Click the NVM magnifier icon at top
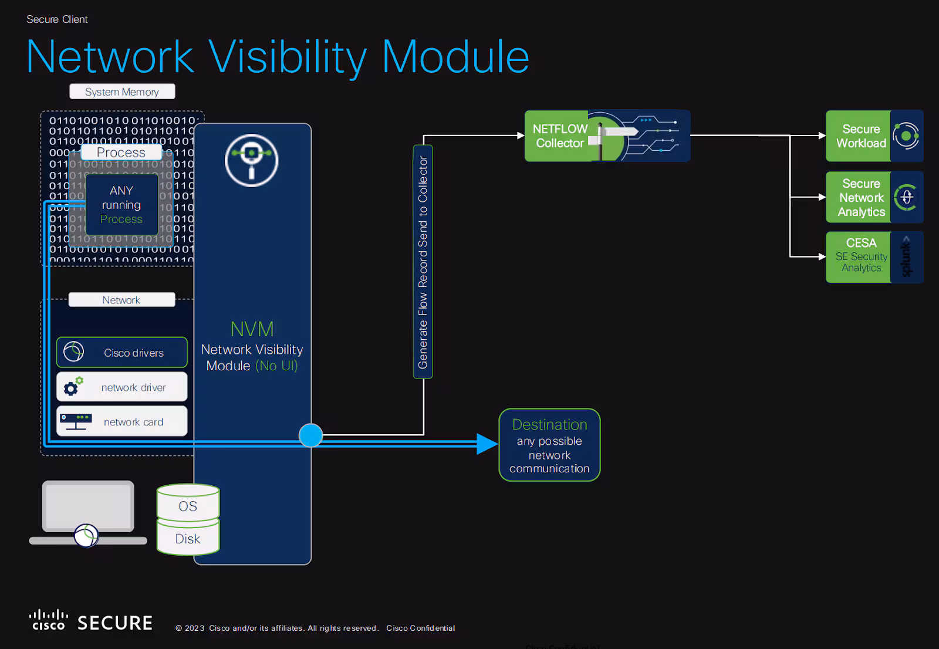The image size is (939, 649). [251, 160]
